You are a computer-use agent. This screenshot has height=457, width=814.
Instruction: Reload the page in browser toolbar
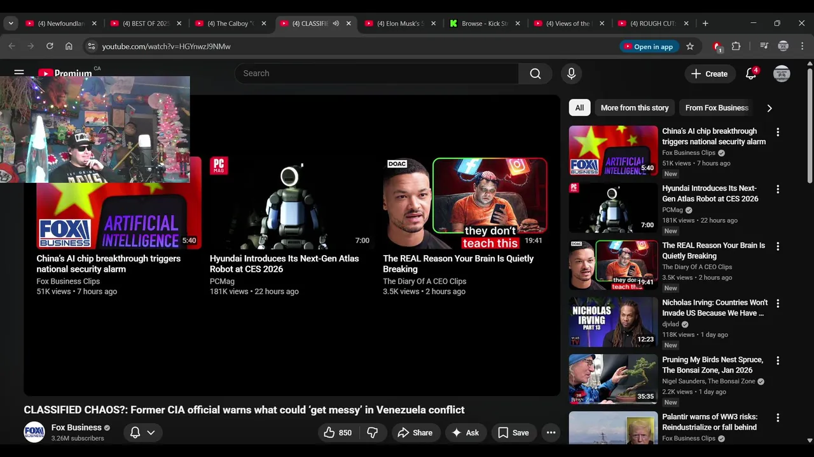50,46
